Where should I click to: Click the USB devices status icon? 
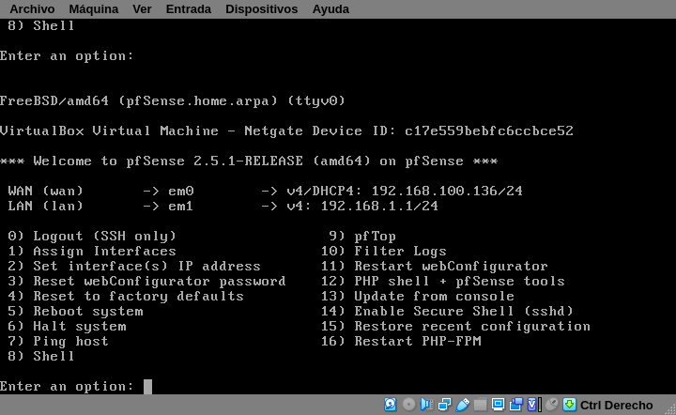click(x=462, y=405)
